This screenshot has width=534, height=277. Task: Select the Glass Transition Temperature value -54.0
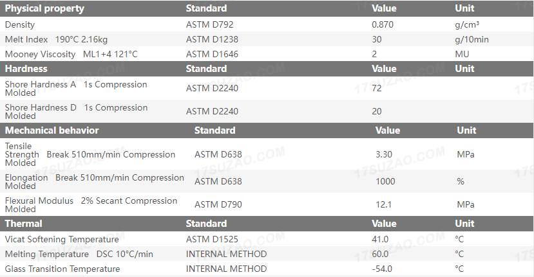click(382, 269)
